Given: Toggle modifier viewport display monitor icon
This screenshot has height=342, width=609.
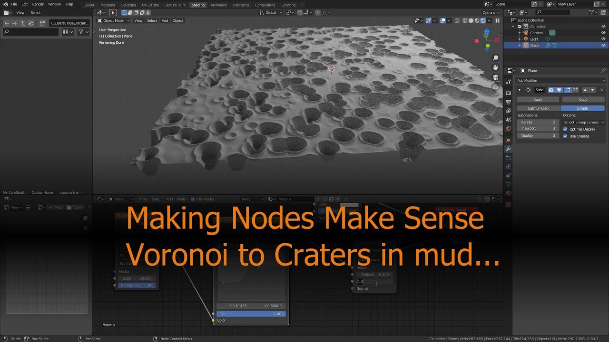Looking at the screenshot, I should (x=559, y=90).
